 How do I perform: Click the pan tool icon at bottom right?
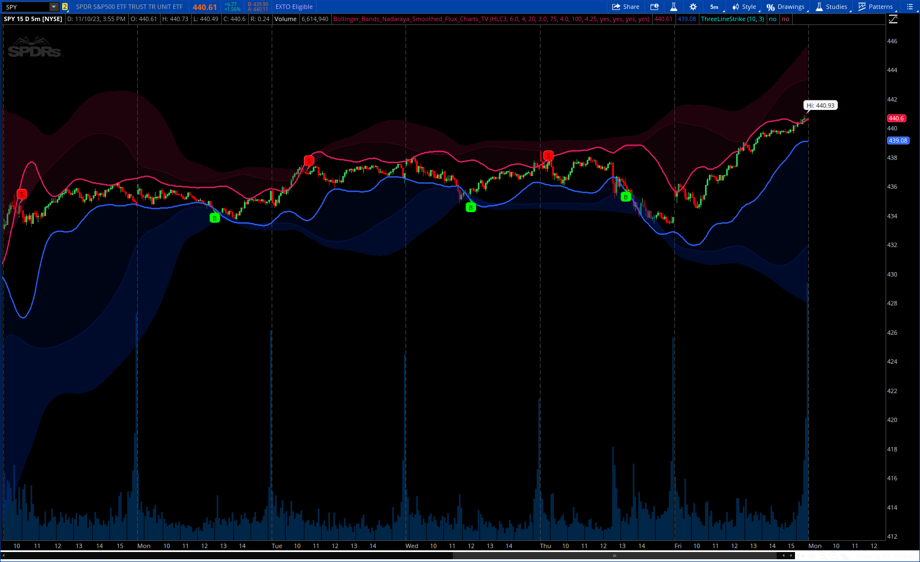coord(801,556)
